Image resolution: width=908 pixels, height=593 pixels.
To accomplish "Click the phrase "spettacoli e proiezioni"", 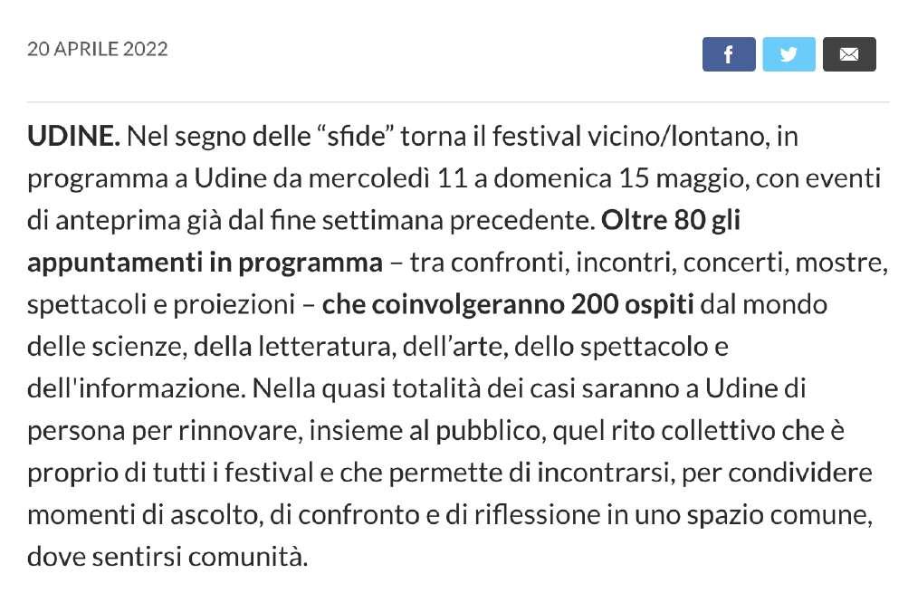I will 161,306.
